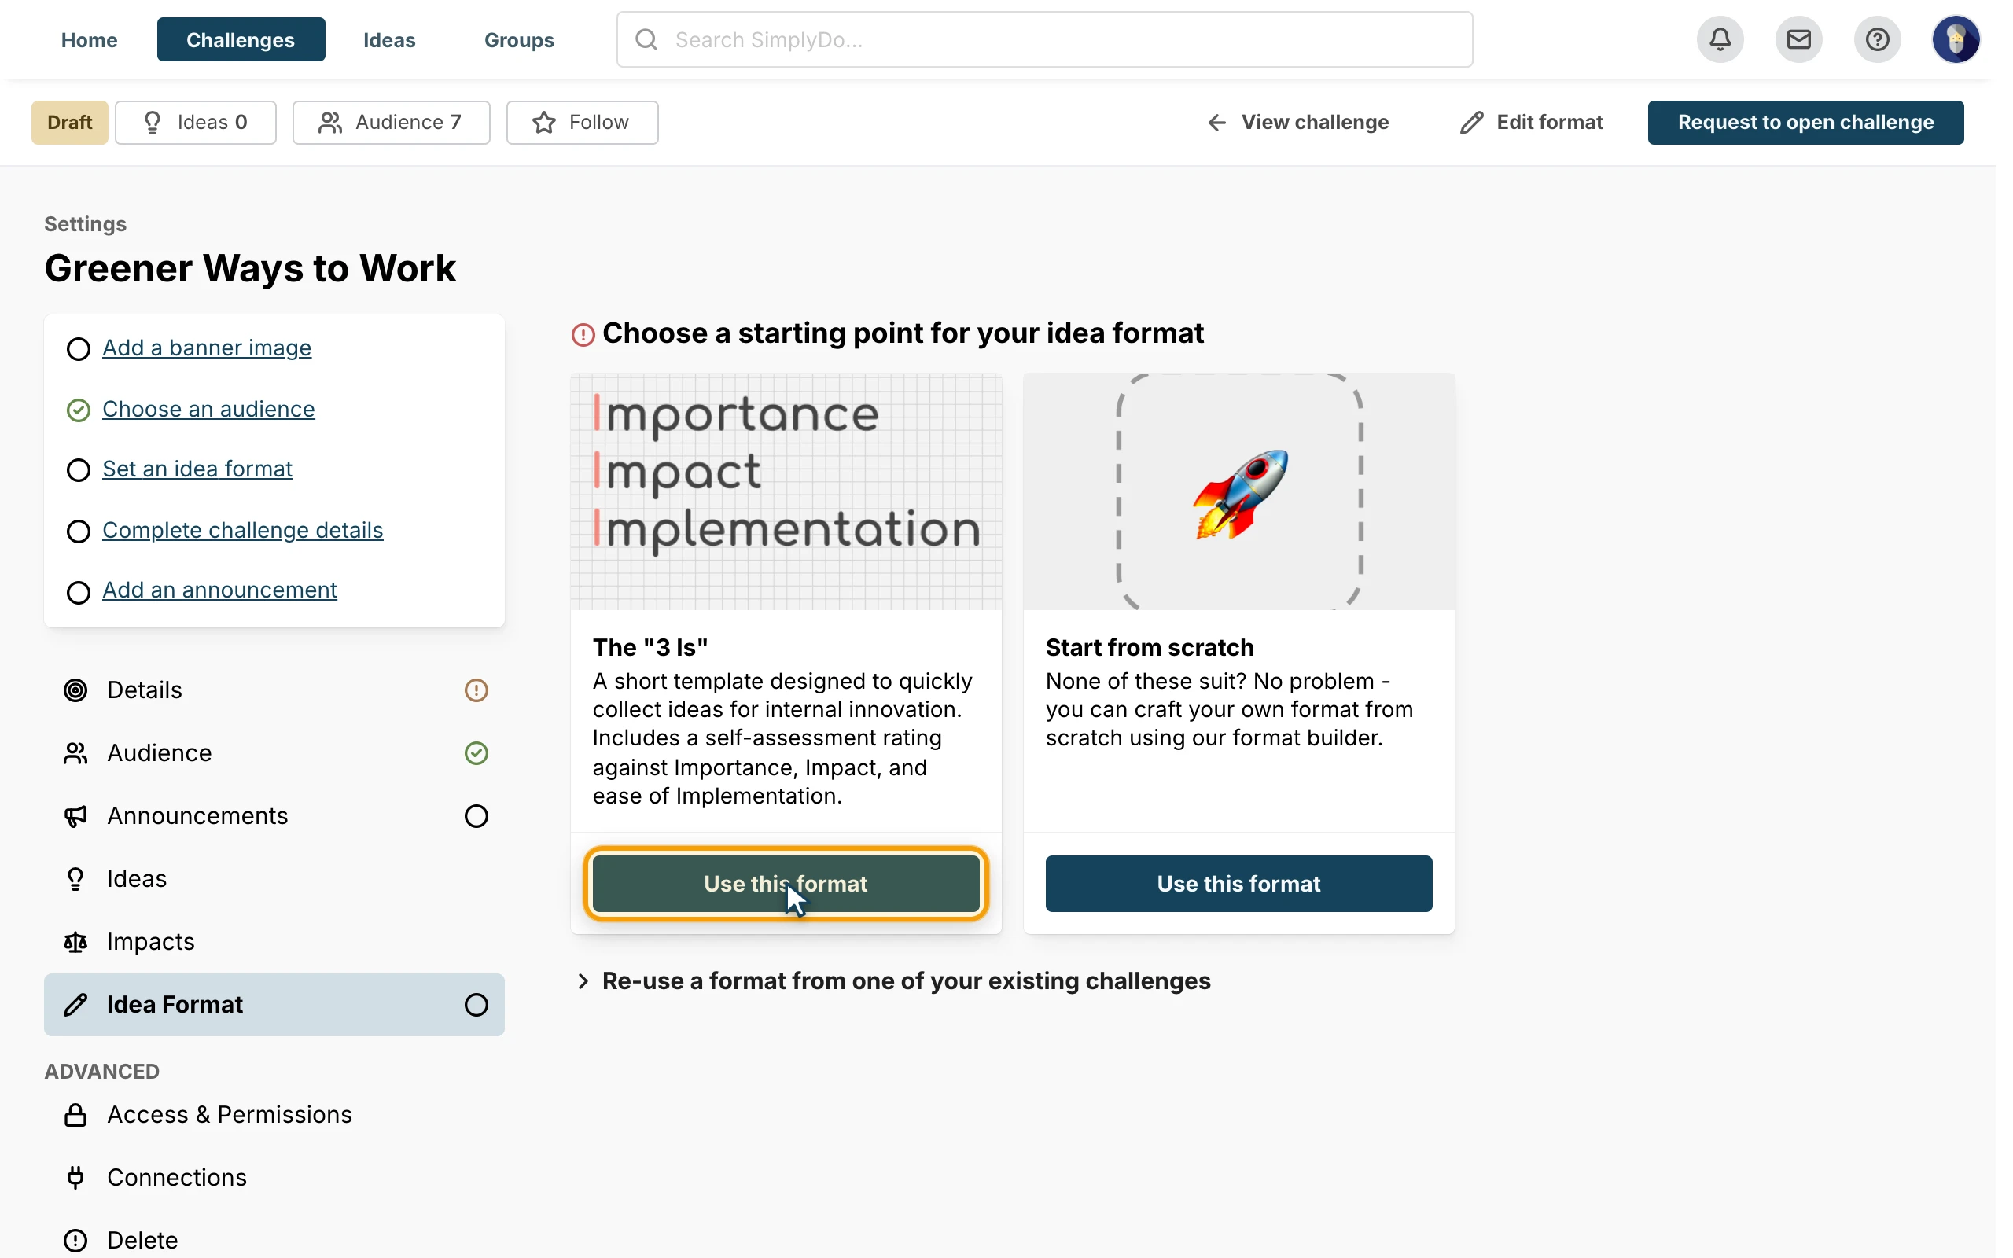Screen dimensions: 2013x1258
Task: Open the Add a banner image link
Action: click(x=207, y=348)
